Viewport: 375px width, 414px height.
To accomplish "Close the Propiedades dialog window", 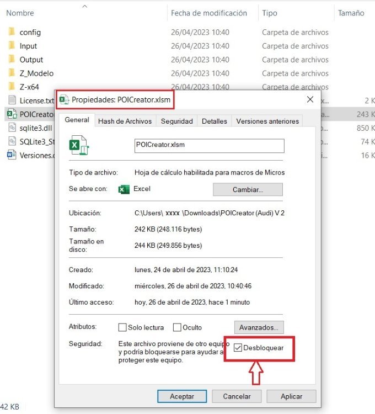I will coord(310,99).
